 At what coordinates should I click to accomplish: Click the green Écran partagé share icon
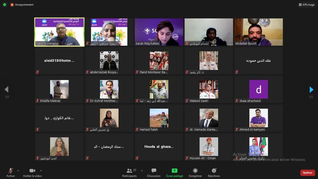coord(174,171)
